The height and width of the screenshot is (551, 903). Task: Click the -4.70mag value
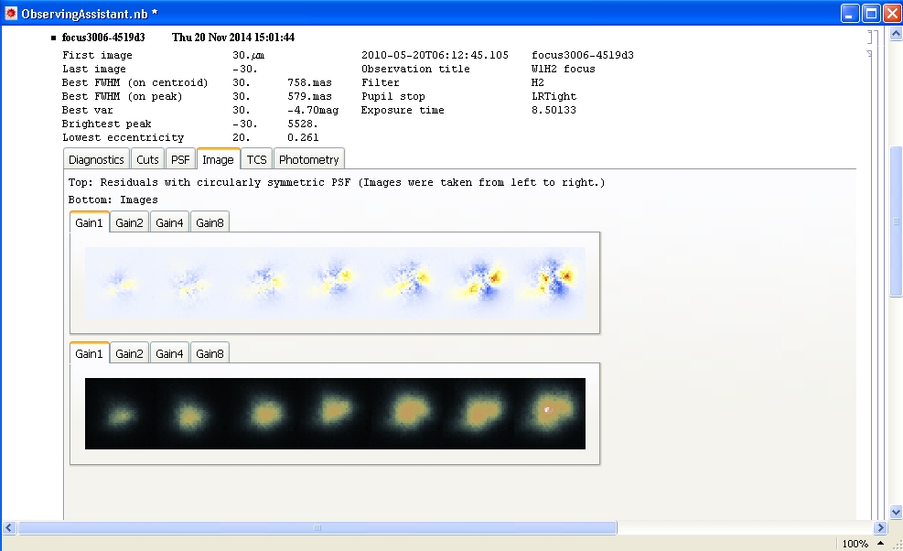pyautogui.click(x=313, y=110)
